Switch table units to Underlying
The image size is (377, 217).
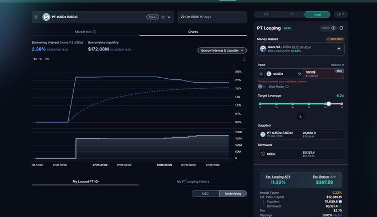click(x=233, y=194)
